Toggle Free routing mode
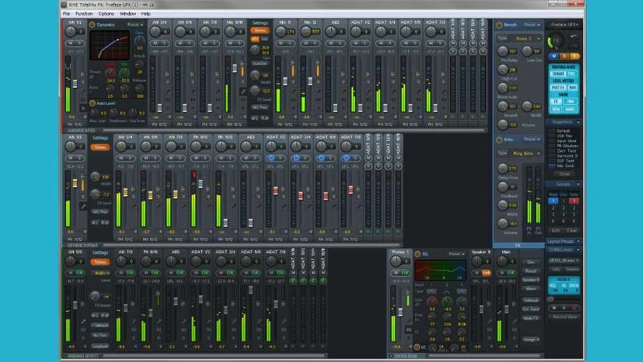This screenshot has width=643, height=362. pyautogui.click(x=572, y=74)
